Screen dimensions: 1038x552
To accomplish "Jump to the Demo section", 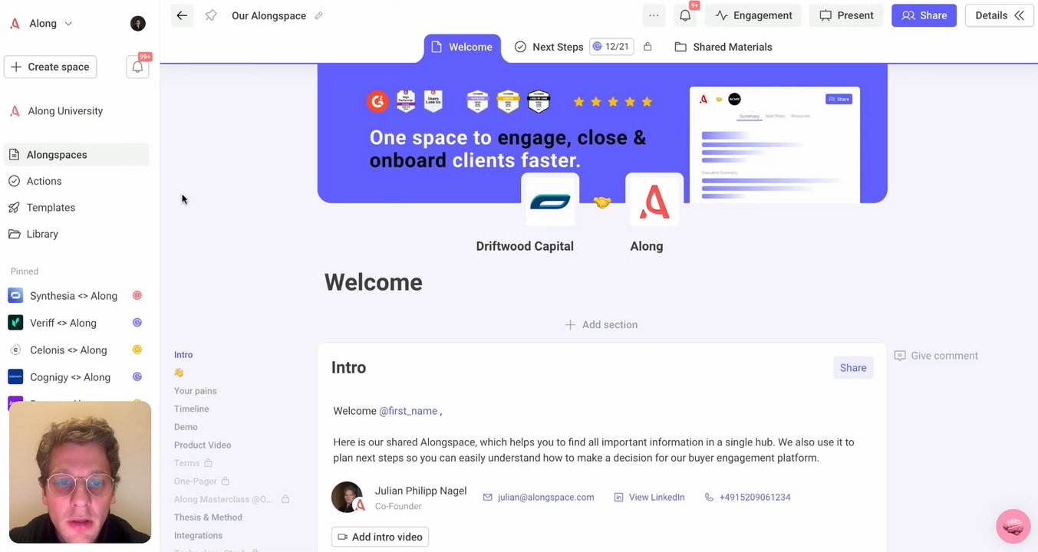I will pos(186,427).
